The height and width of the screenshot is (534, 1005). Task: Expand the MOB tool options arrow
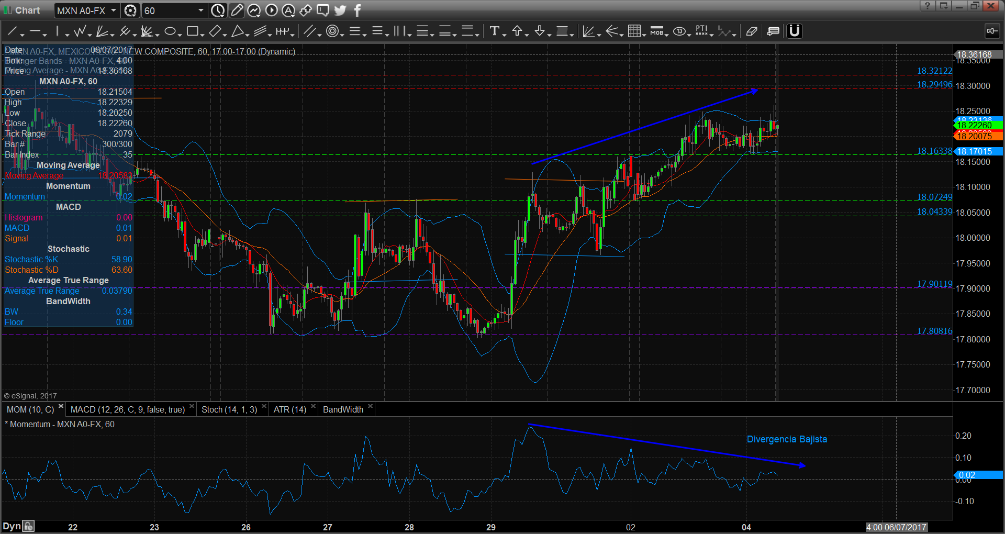pos(666,34)
